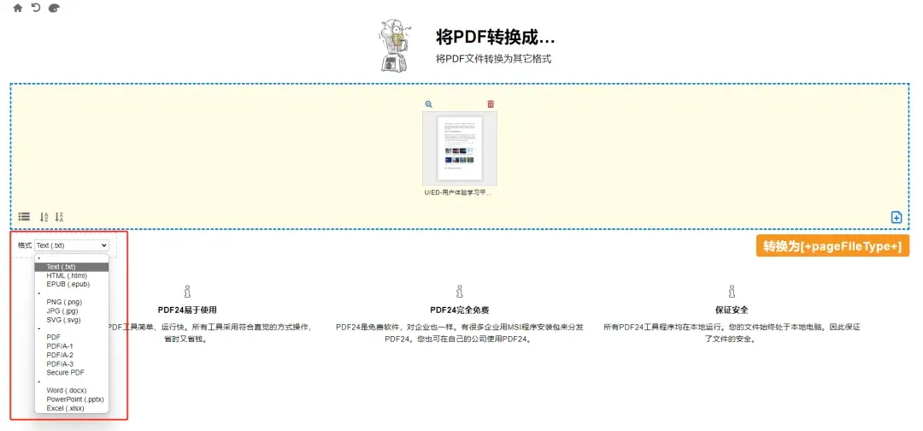Click the orange 转换为 convert button
Screen dimensions: 923x431
(832, 246)
